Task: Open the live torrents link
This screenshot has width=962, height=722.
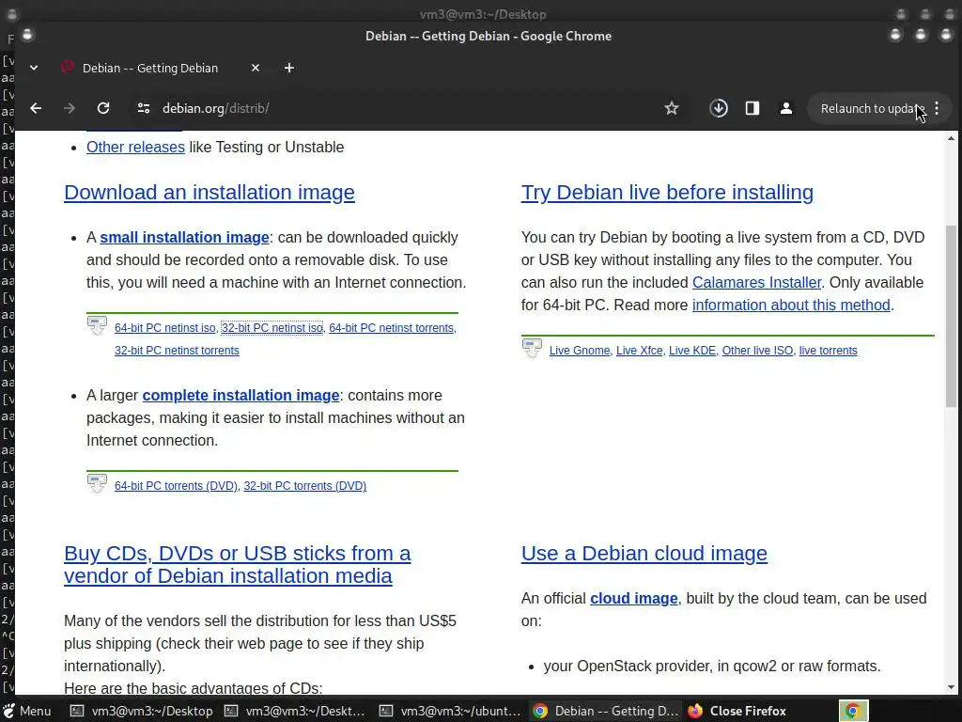Action: (828, 351)
